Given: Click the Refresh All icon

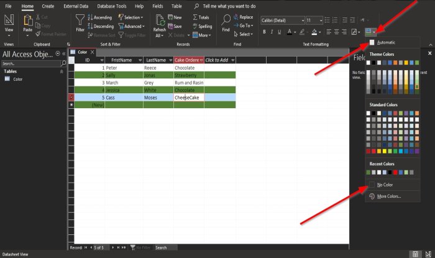Looking at the screenshot, I should point(160,21).
